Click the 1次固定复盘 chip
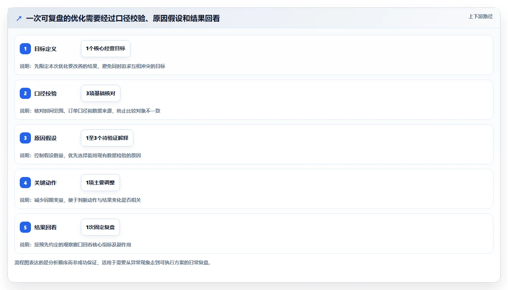The image size is (508, 290). [x=100, y=227]
